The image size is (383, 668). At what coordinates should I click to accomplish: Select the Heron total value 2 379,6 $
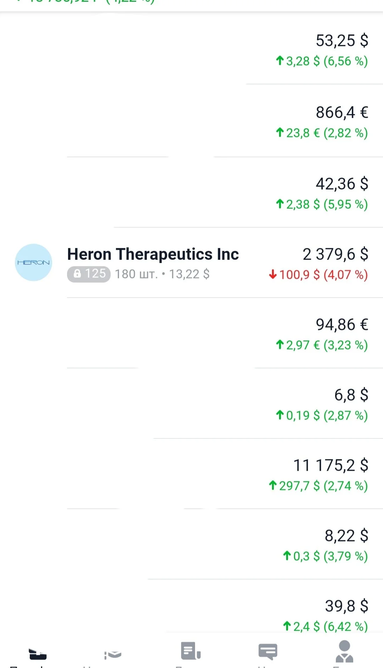(x=335, y=254)
